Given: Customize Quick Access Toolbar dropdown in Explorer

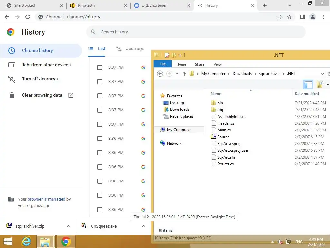Looking at the screenshot, I should click(x=180, y=56).
